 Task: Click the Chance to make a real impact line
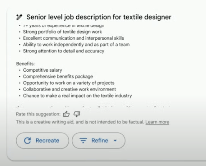[78, 96]
